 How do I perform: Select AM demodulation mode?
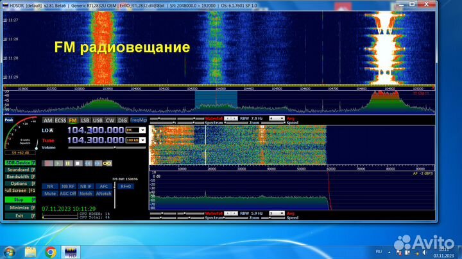click(47, 120)
